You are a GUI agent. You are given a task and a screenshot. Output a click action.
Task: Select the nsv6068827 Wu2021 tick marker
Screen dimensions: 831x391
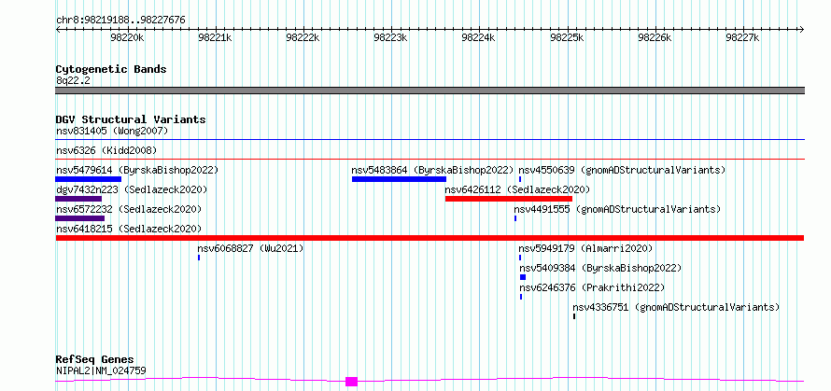(x=199, y=258)
